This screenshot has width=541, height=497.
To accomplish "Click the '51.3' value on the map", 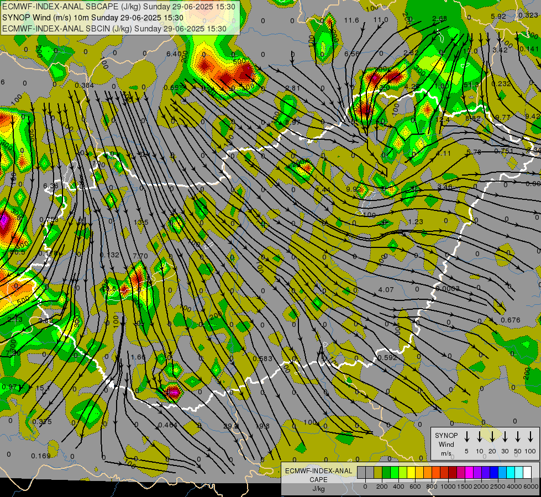I will [471, 85].
